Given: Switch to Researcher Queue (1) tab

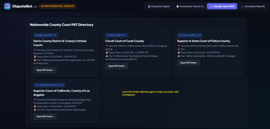Looking at the screenshot, I should [x=190, y=6].
